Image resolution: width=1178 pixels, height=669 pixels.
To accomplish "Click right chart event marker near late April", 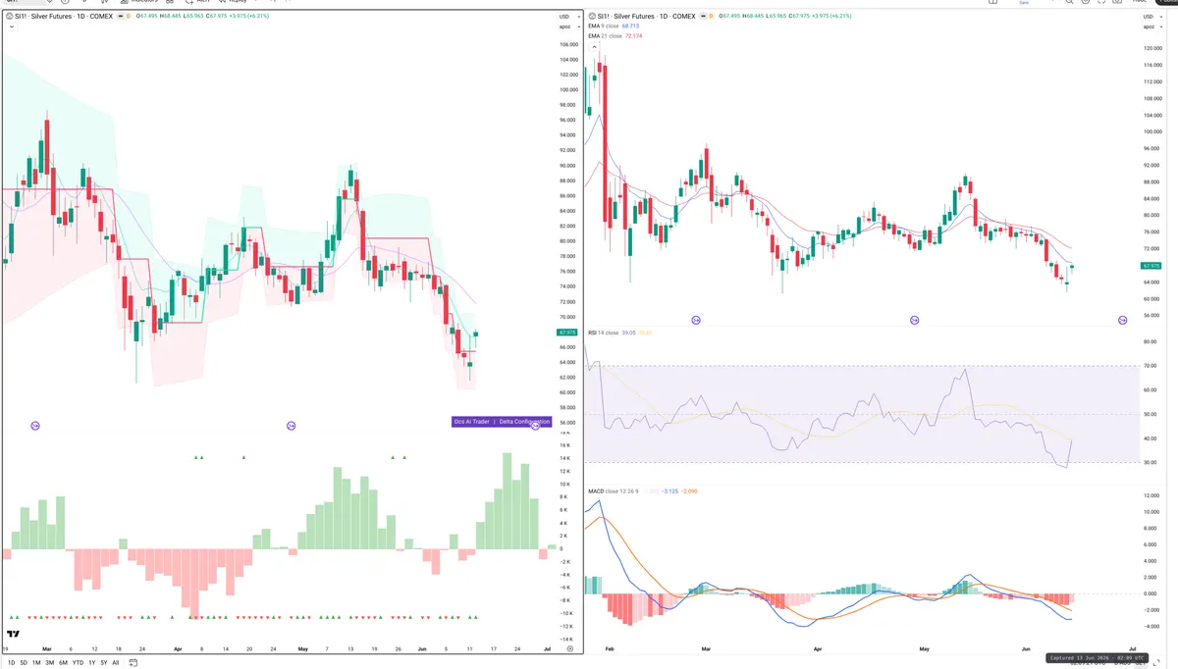I will pyautogui.click(x=915, y=321).
